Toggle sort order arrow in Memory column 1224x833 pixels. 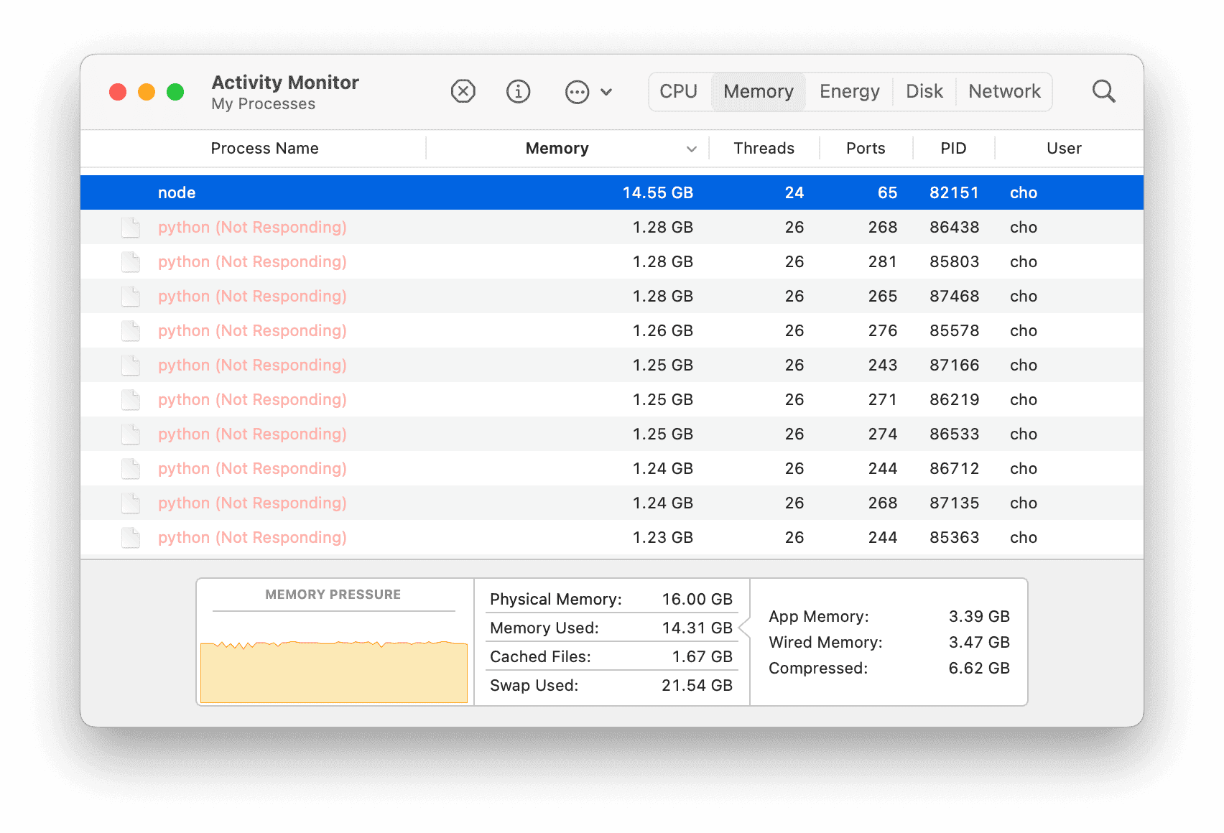coord(691,149)
